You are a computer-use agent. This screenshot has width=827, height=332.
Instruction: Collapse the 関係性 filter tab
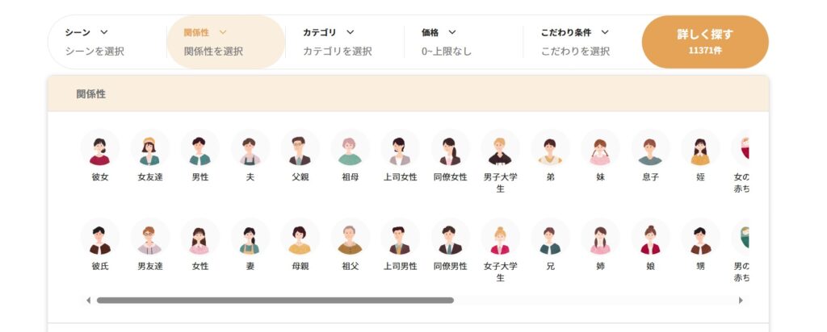coord(226,42)
